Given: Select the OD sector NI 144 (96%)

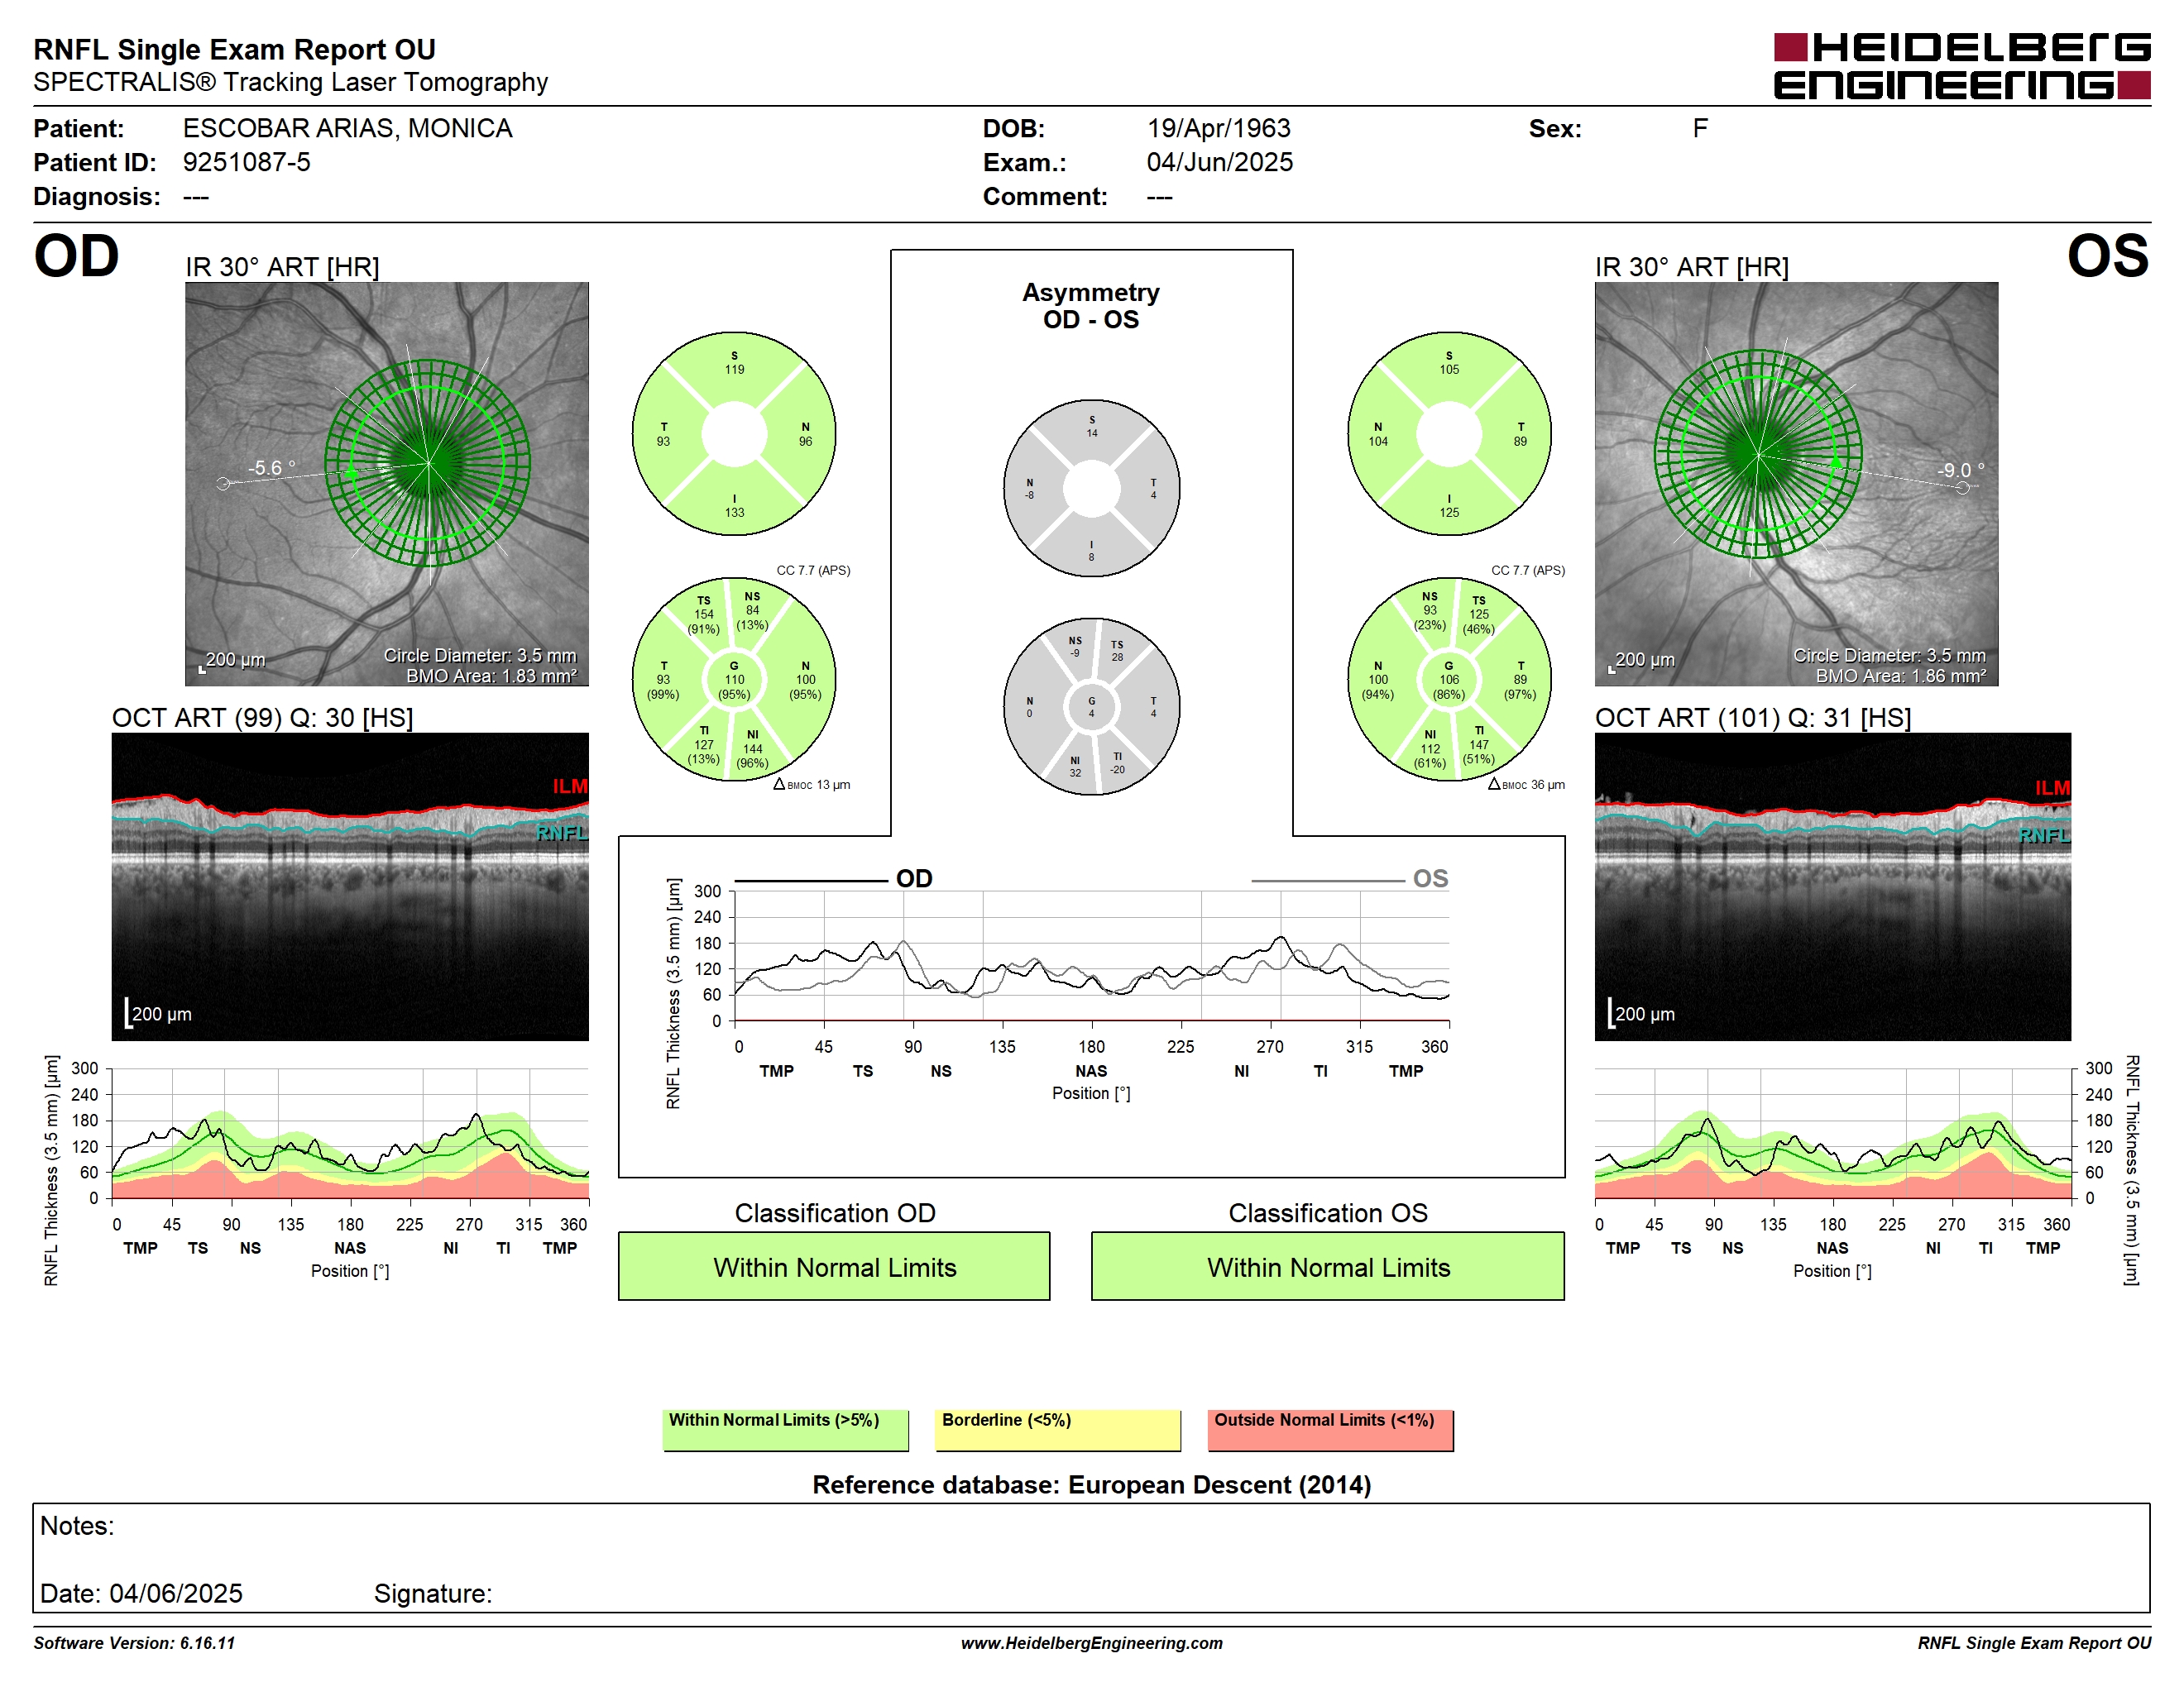Looking at the screenshot, I should pos(752,748).
